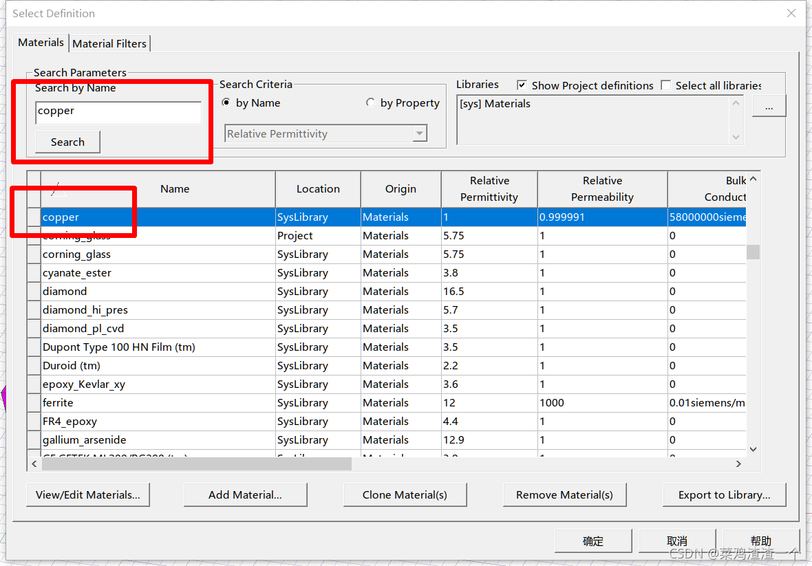Toggle Select all libraries checkbox

666,85
